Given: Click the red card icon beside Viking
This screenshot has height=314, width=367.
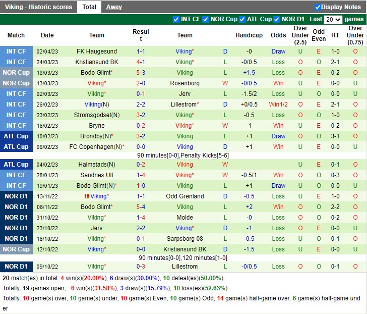Looking at the screenshot, I should click(x=86, y=196).
